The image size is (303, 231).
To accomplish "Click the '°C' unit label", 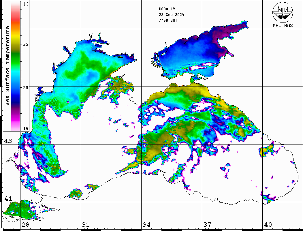I will point(25,4).
